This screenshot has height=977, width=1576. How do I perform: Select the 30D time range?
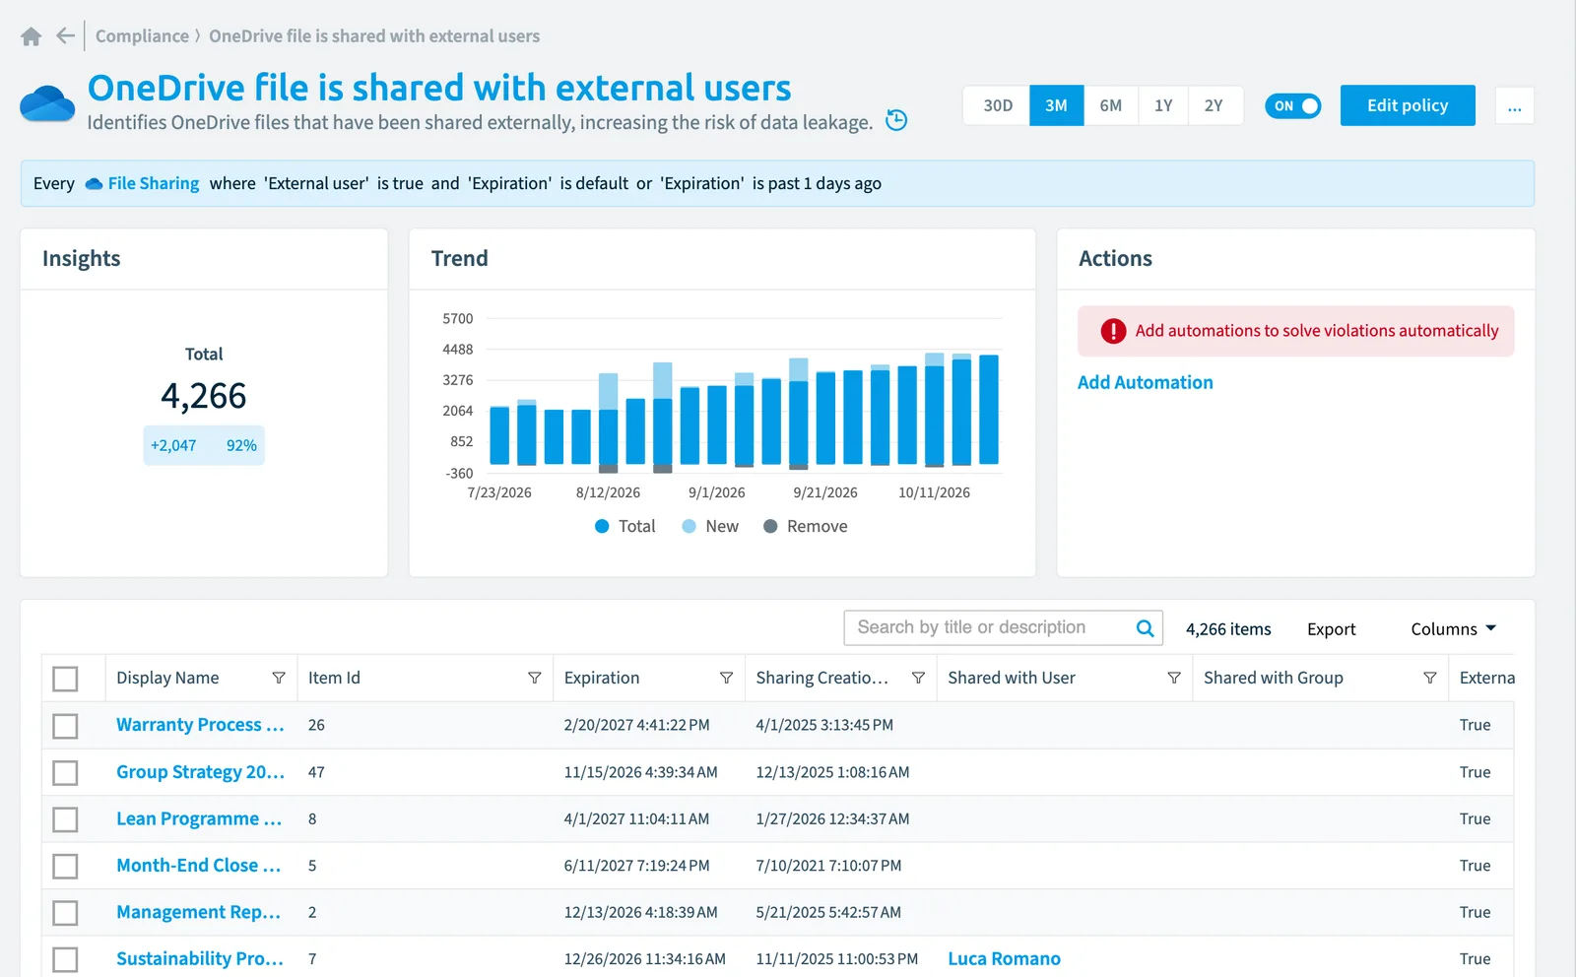tap(997, 105)
